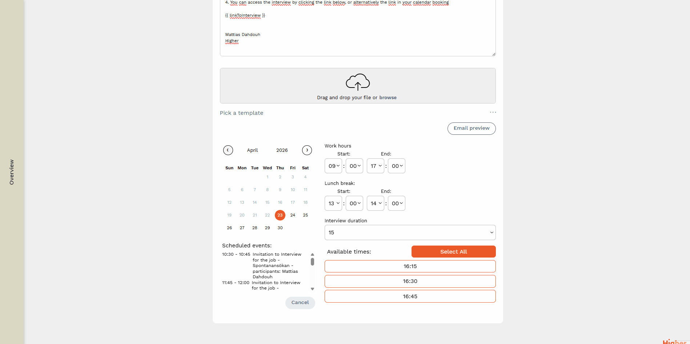Select April 28 in the calendar

[x=255, y=228]
